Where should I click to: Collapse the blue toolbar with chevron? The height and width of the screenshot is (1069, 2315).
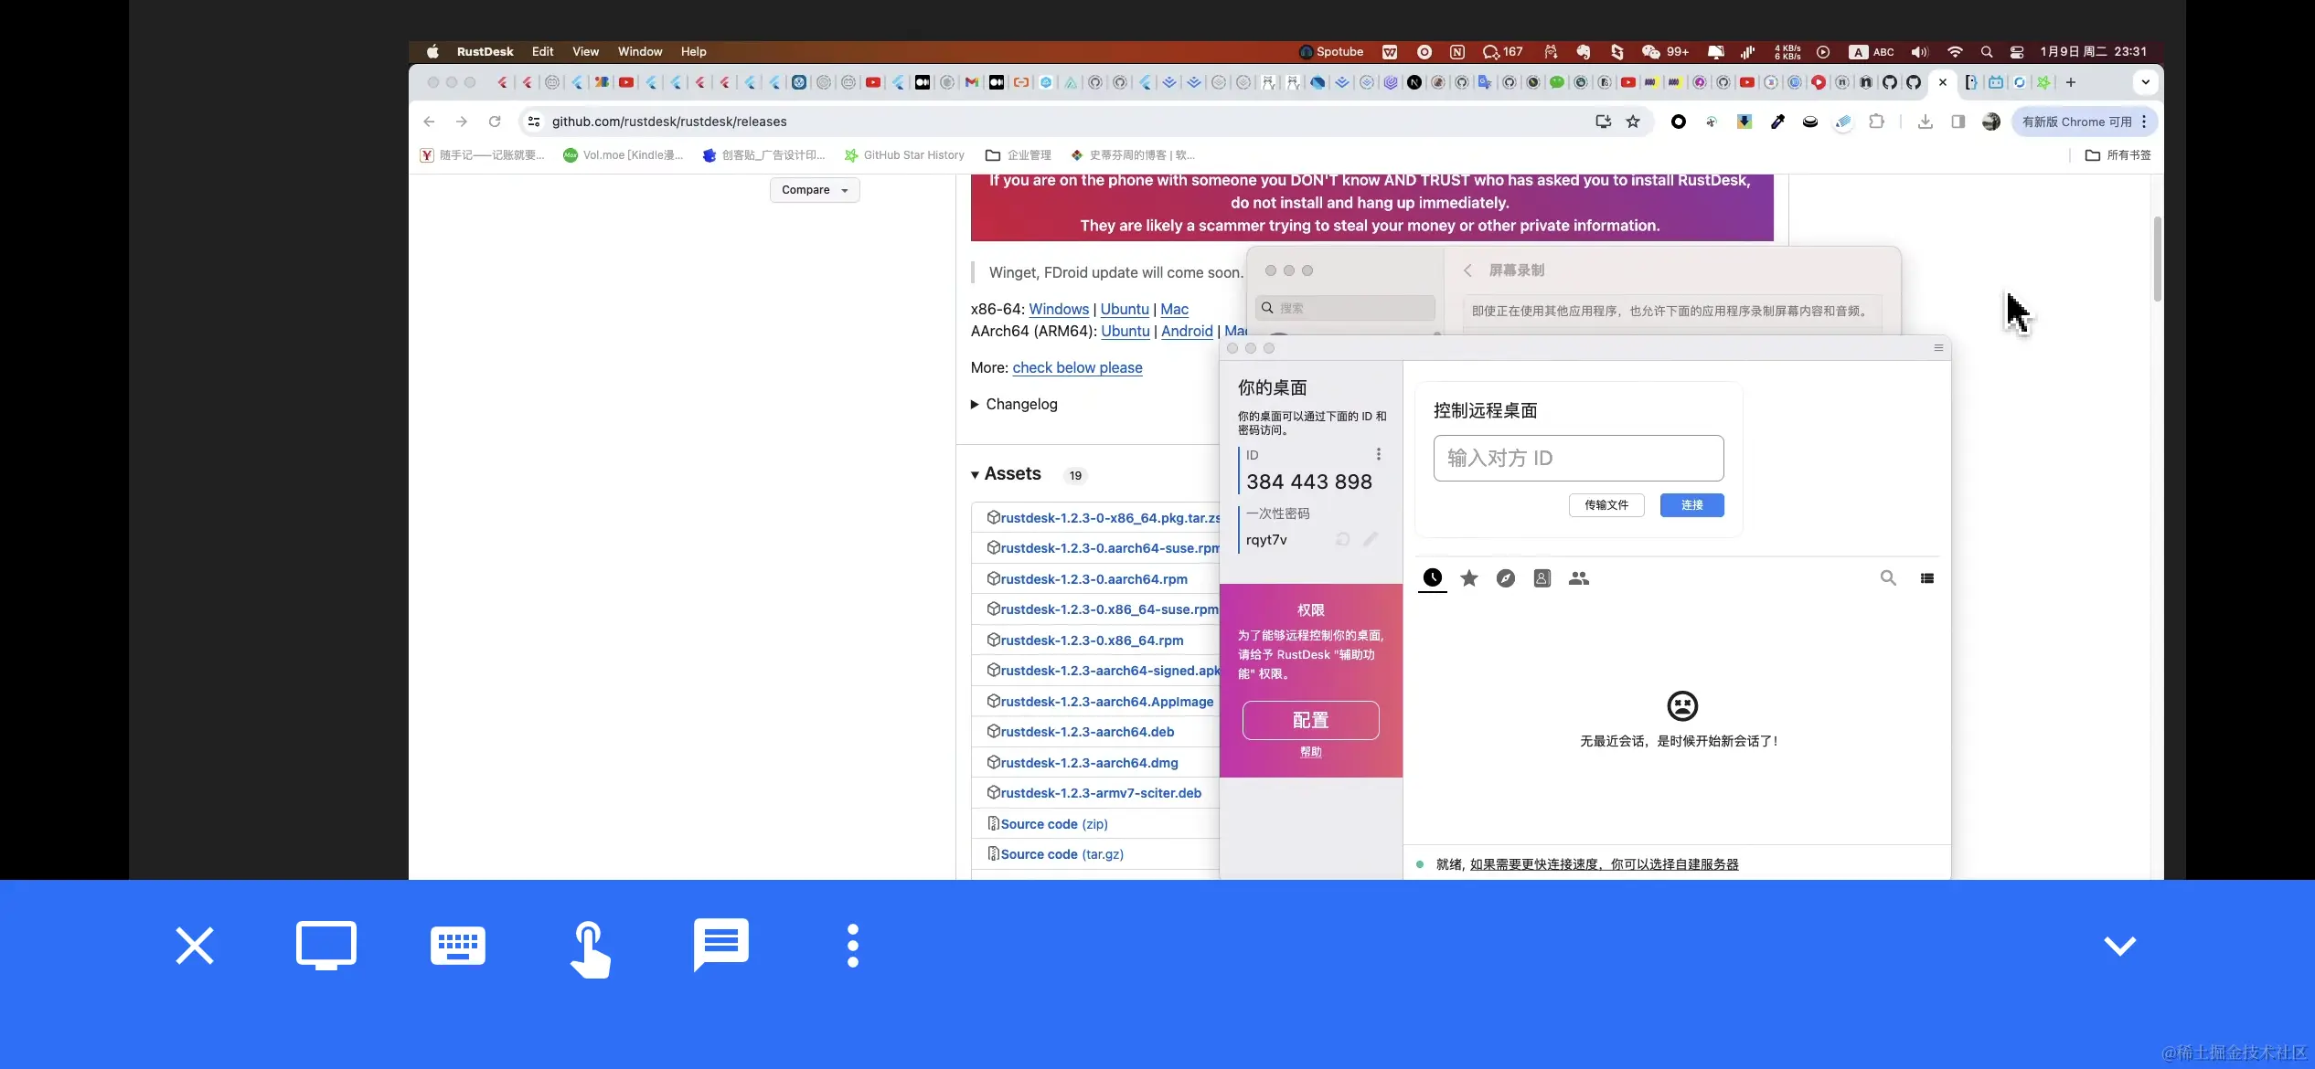click(2119, 946)
